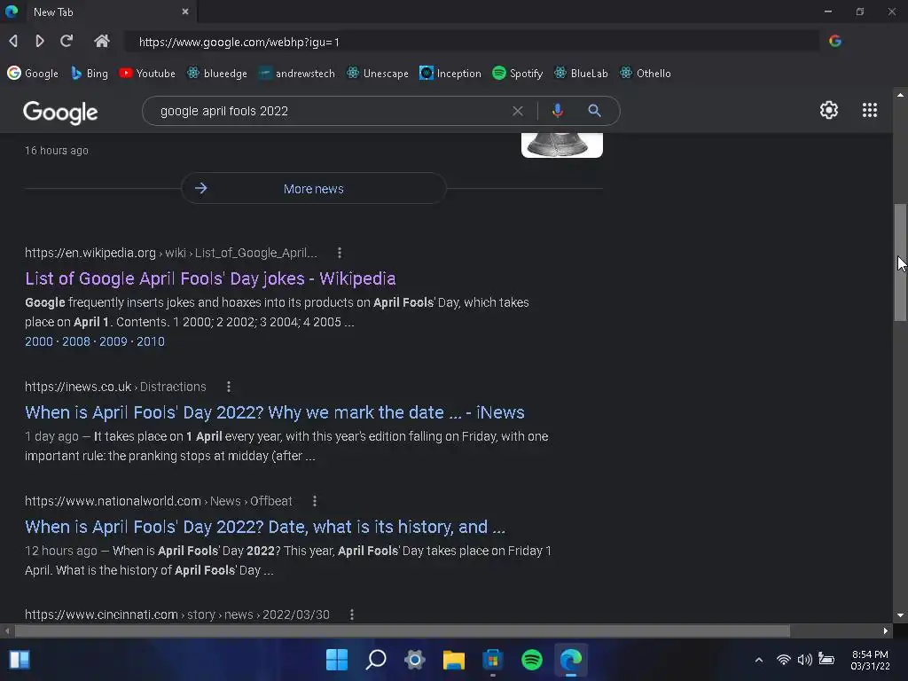Go to Google home via the logo
The image size is (908, 681).
(x=60, y=113)
